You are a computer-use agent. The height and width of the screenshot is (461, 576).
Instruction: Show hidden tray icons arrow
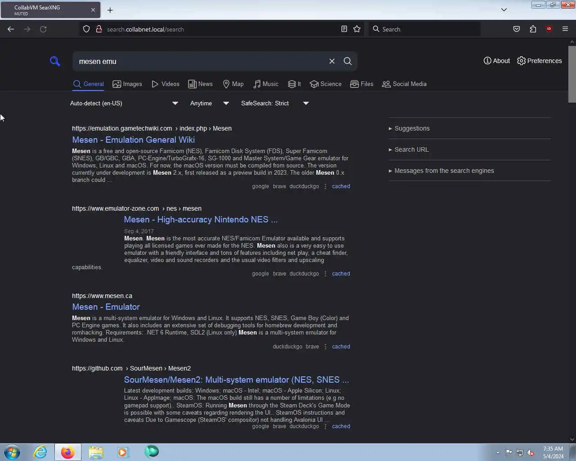pyautogui.click(x=498, y=453)
